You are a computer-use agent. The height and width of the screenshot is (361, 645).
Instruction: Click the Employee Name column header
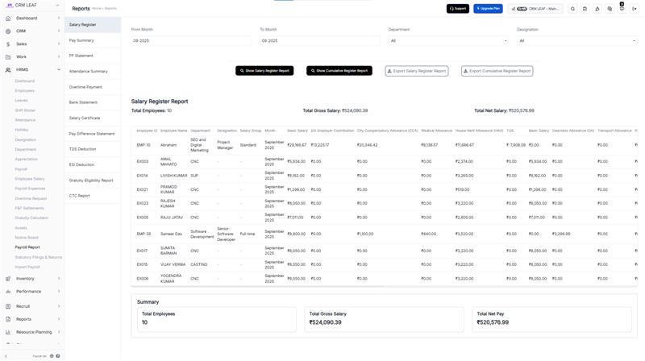pyautogui.click(x=174, y=131)
